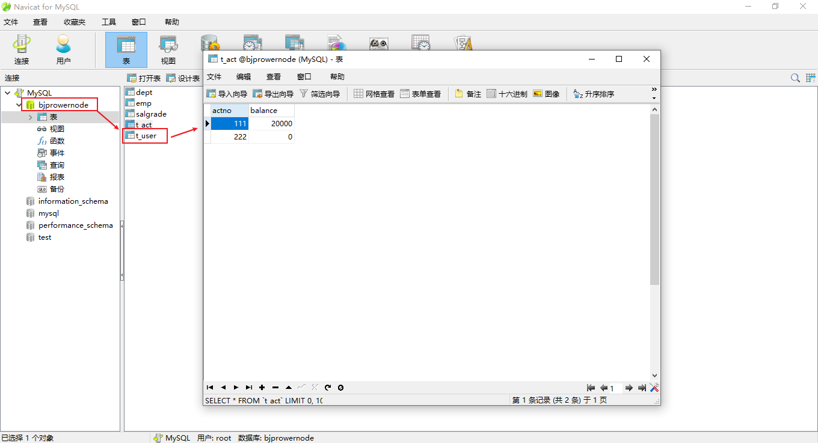The image size is (818, 443).
Task: Go to previous page arrow
Action: click(x=604, y=388)
